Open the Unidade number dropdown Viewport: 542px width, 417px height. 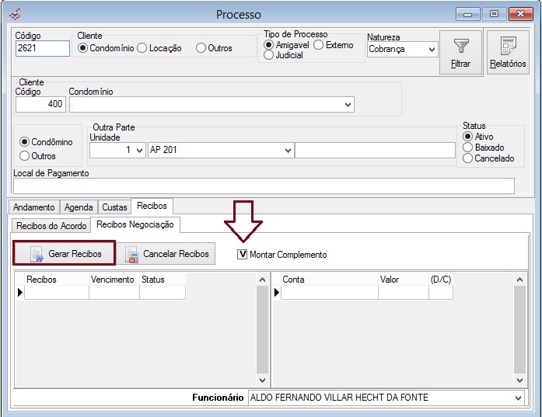point(139,150)
